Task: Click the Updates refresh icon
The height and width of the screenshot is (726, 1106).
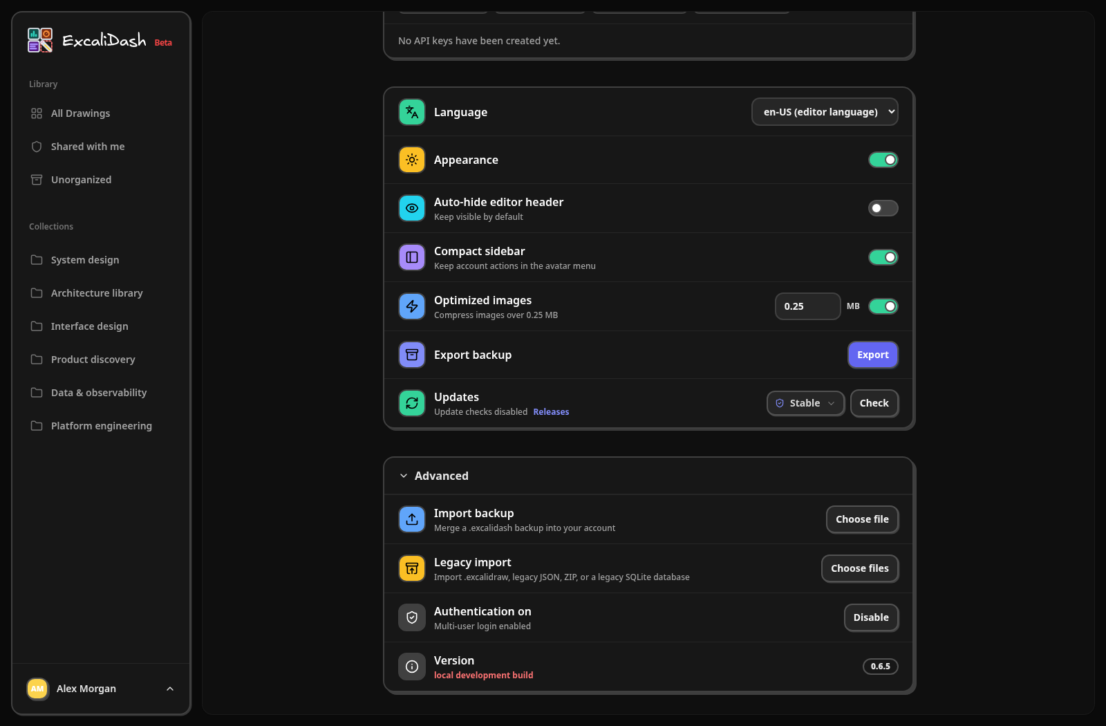Action: point(412,403)
